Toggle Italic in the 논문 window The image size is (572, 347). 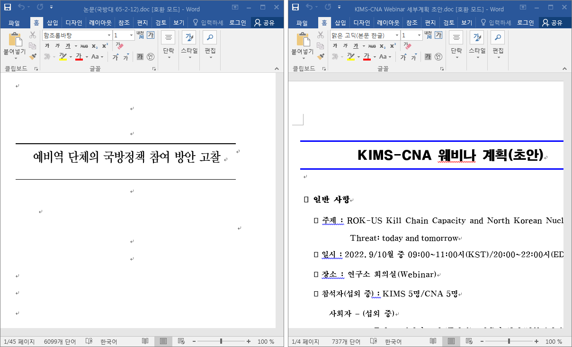tap(57, 46)
